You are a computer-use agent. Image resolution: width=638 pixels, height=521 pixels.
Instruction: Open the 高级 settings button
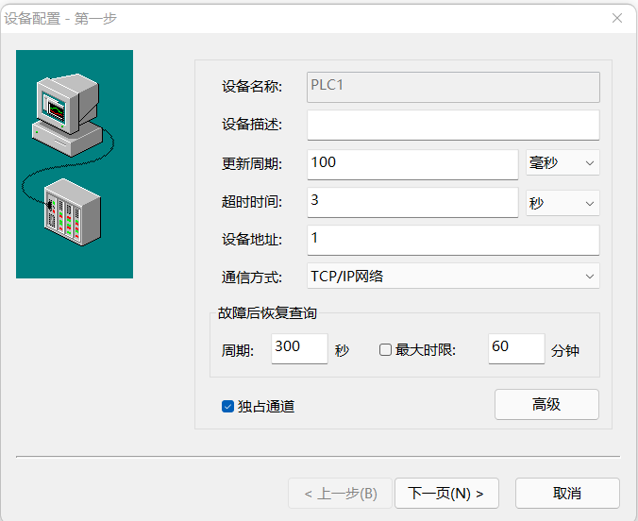click(546, 405)
